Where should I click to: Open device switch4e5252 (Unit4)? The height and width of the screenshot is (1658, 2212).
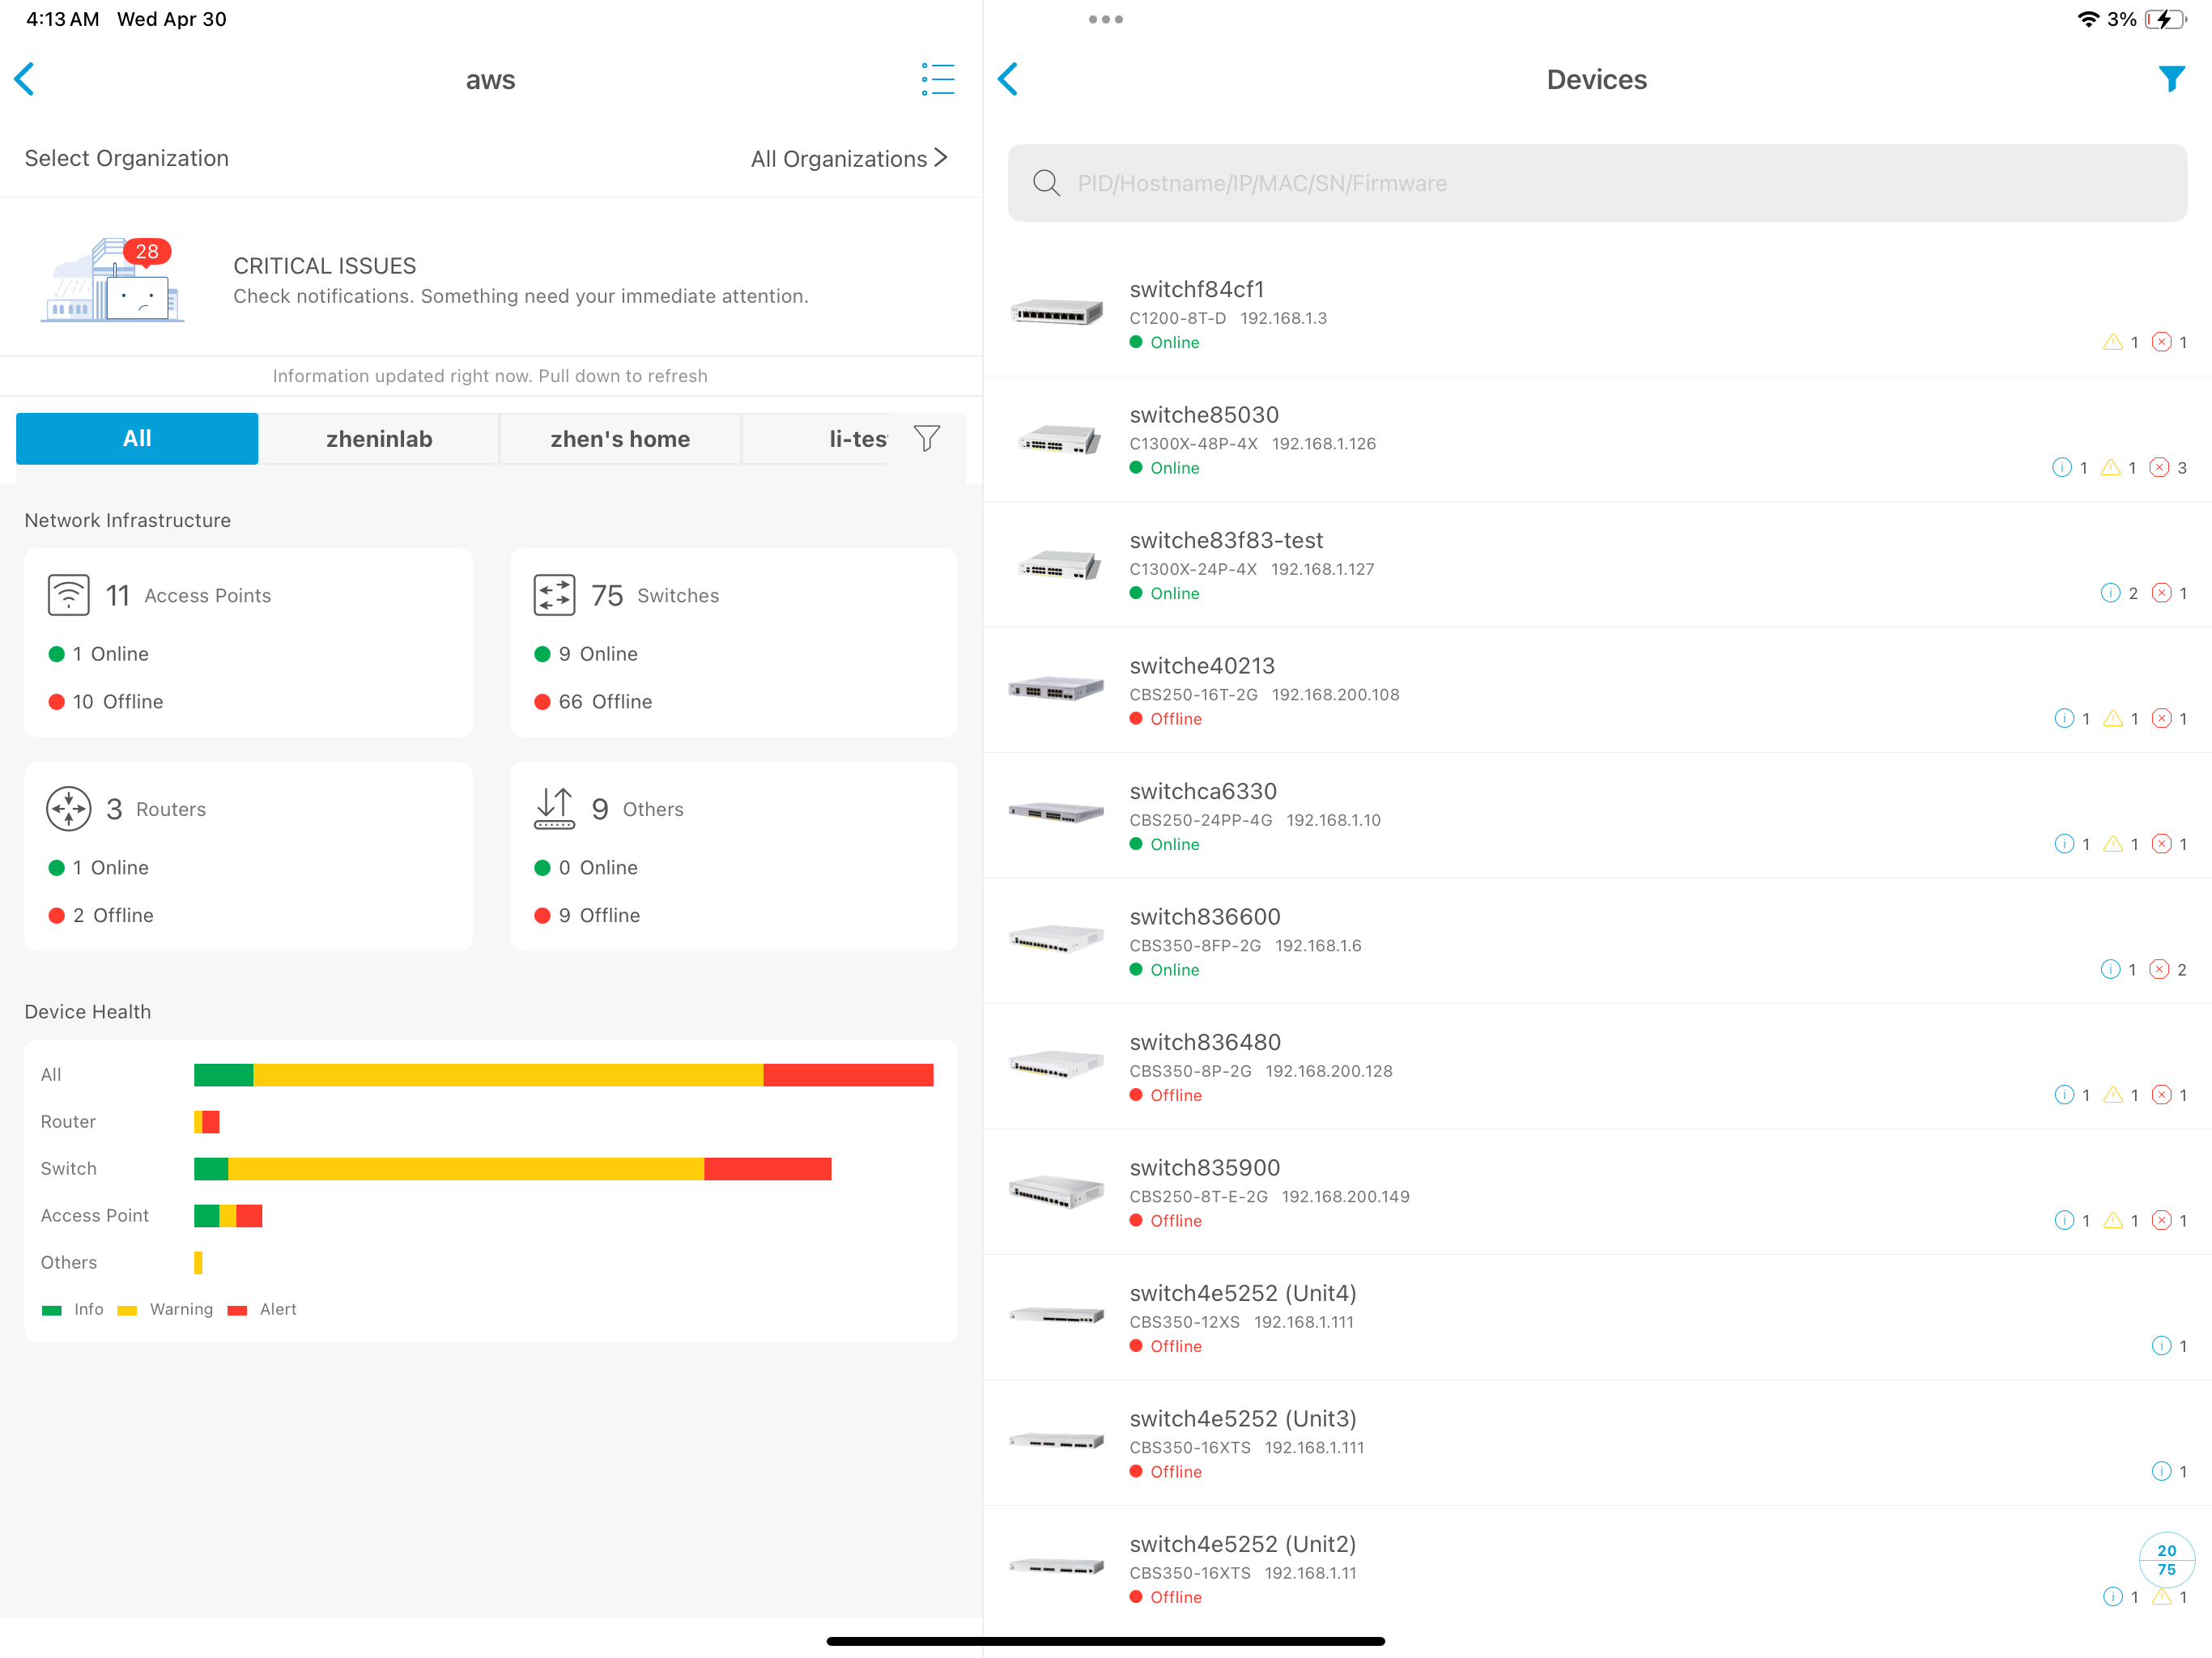[x=1597, y=1318]
